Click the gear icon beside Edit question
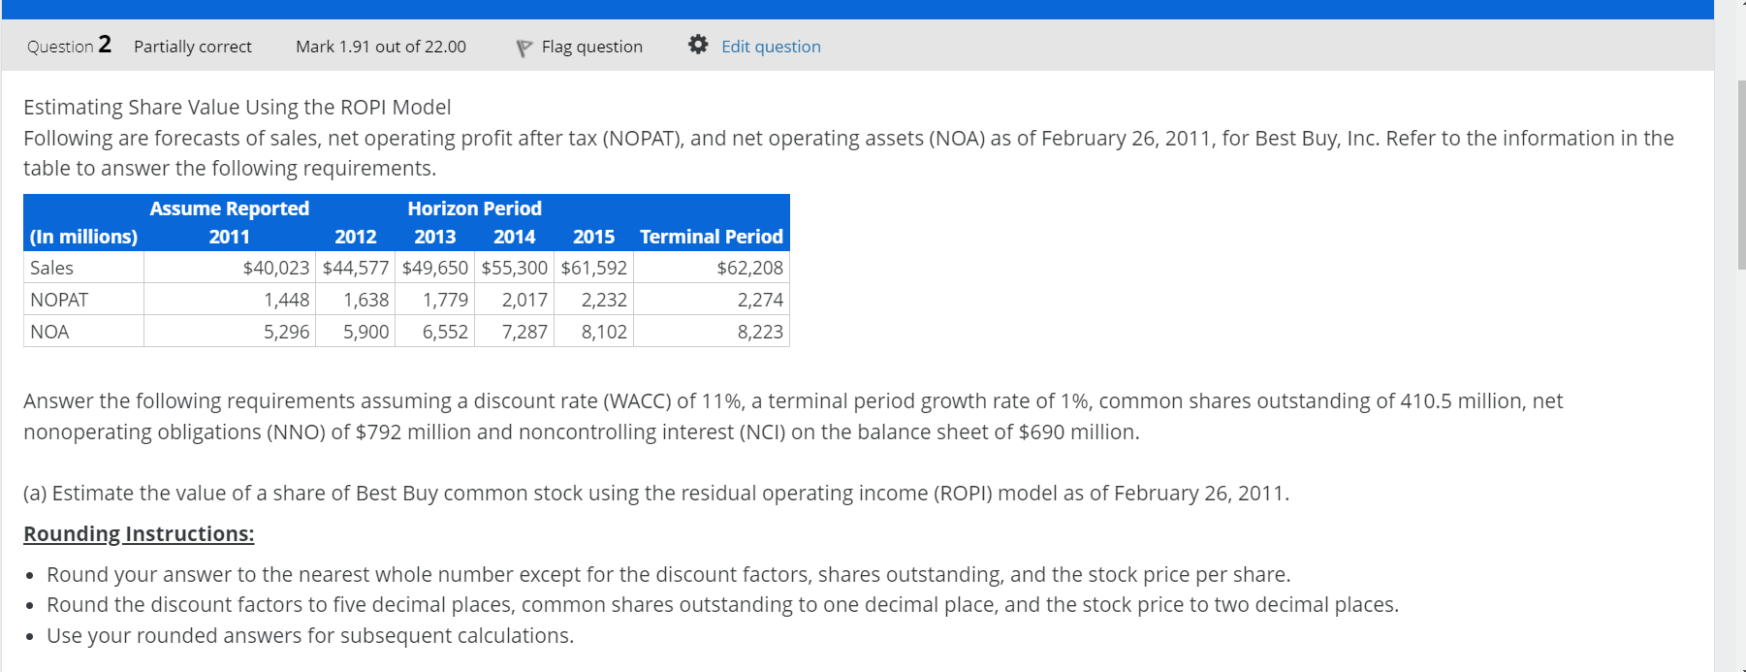Image resolution: width=1746 pixels, height=672 pixels. 698,45
